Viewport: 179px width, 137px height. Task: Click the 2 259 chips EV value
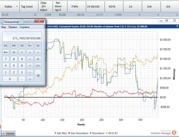48,15
